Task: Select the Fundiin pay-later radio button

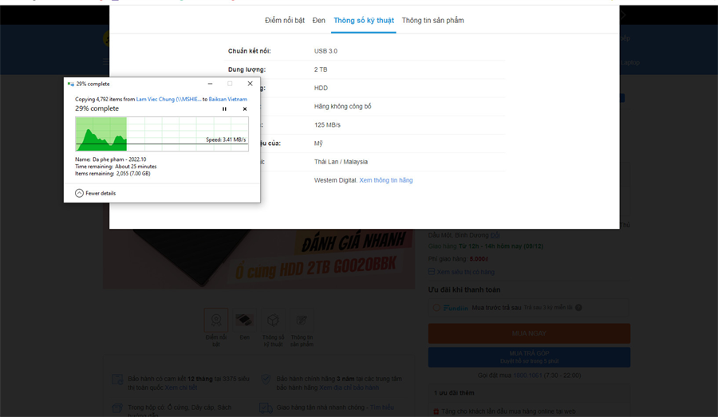Action: point(436,308)
